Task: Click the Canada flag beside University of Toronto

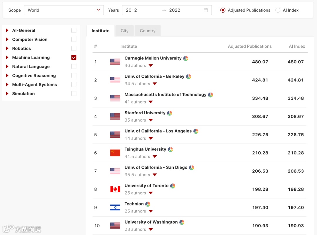Action: 115,189
